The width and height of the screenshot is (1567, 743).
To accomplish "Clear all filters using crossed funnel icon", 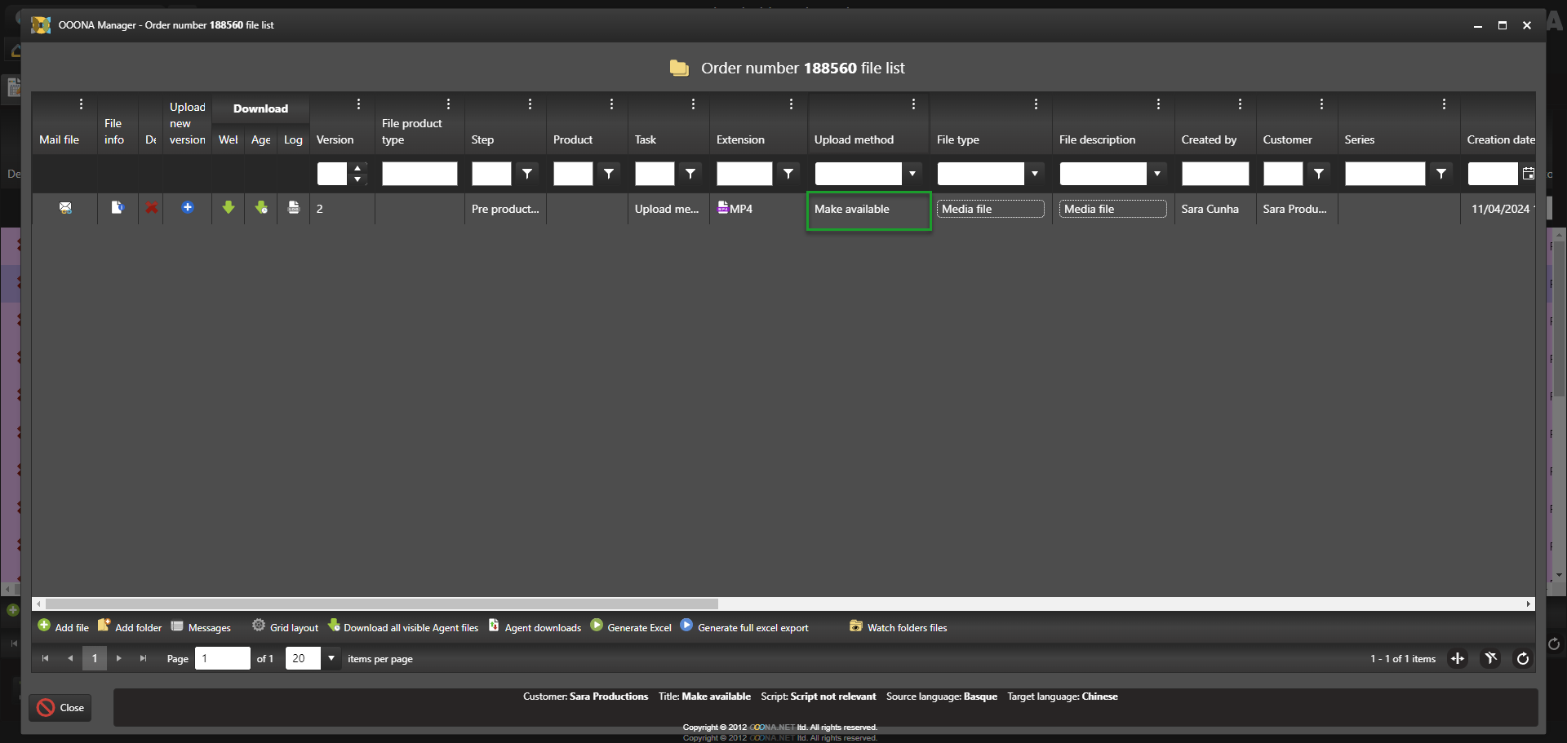I will [1490, 658].
